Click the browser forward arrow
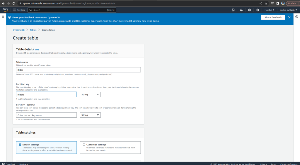The width and height of the screenshot is (300, 165). click(x=8, y=4)
